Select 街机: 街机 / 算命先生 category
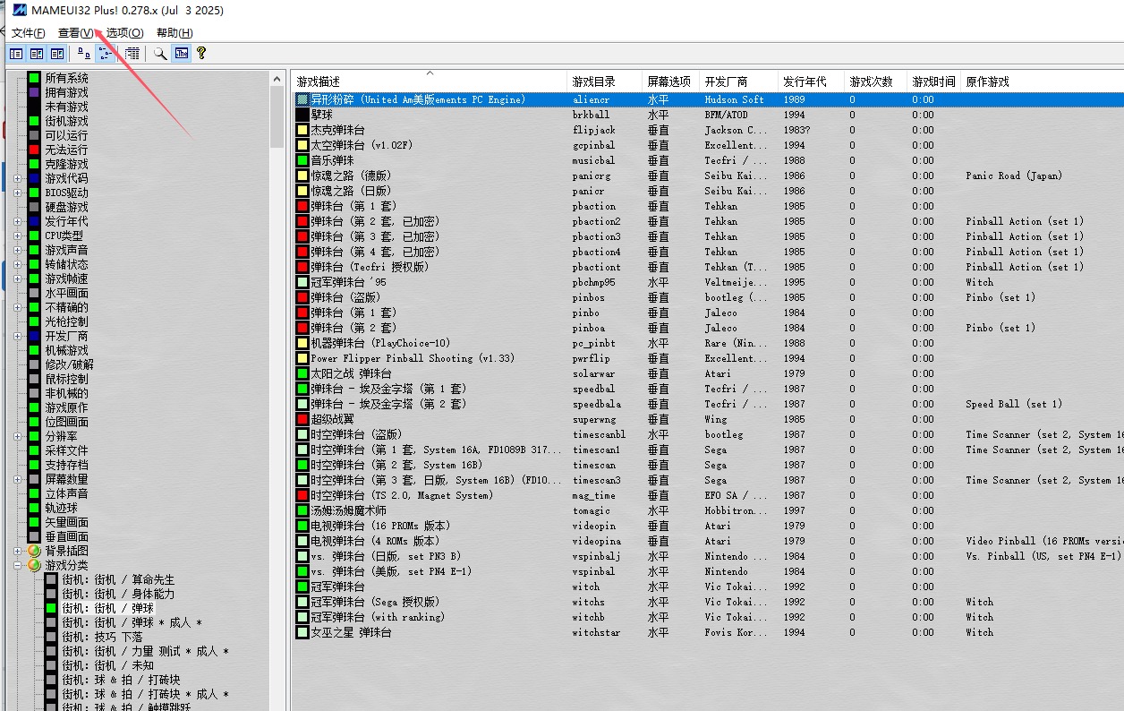 118,579
